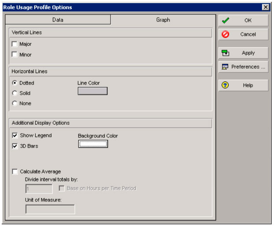Enable Minor vertical lines checkbox
274x227 pixels.
point(15,54)
